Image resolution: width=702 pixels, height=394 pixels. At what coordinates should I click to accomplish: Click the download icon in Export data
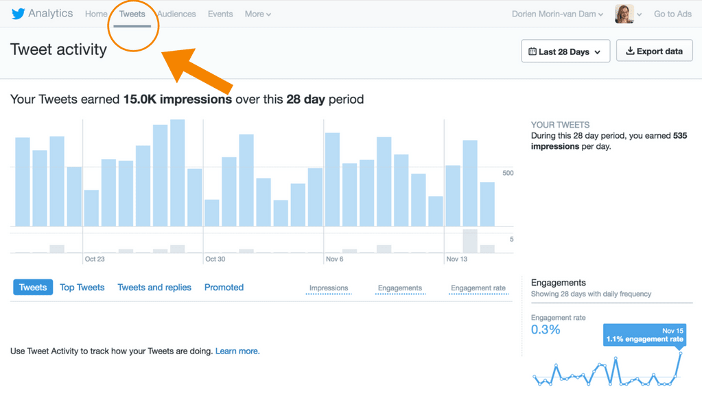629,51
